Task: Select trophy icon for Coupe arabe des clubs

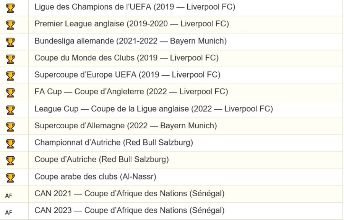Action: (x=10, y=178)
